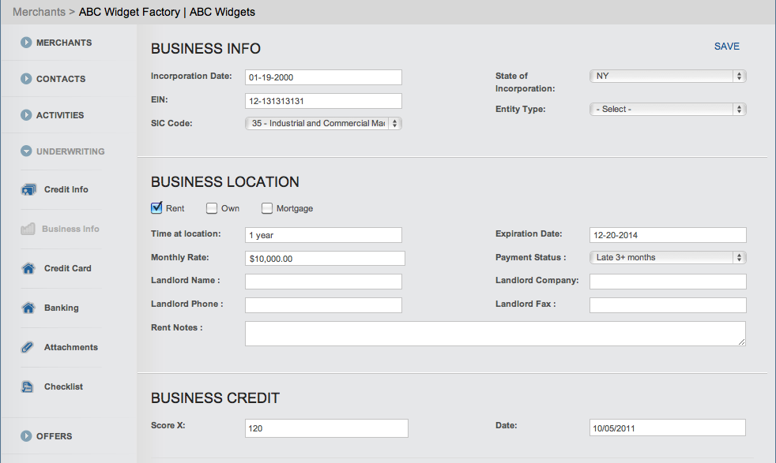Click the Incorporation Date field
Screen dimensions: 776x463
coord(323,77)
